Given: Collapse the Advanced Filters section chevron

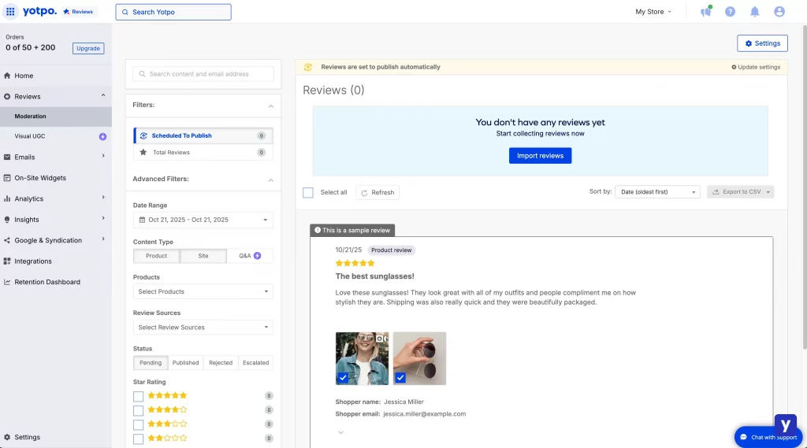Looking at the screenshot, I should [x=271, y=180].
